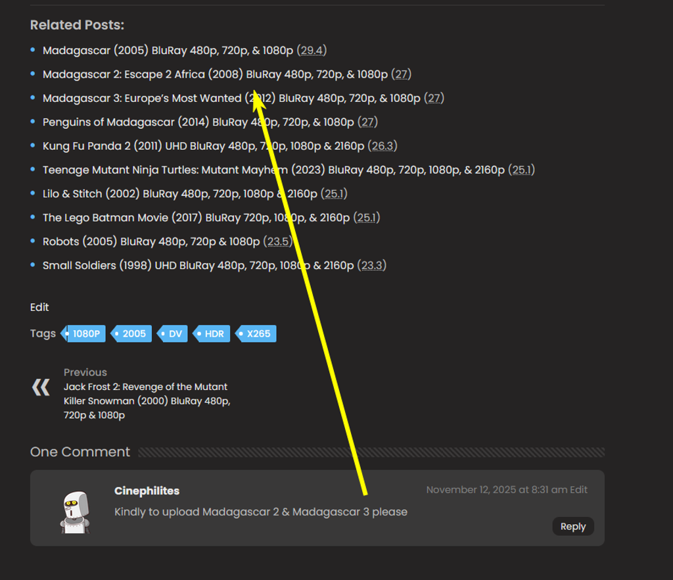Click the Edit link below related posts

pos(39,307)
